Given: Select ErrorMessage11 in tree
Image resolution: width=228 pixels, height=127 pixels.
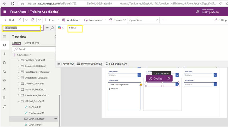Looking at the screenshot, I should 36,113.
